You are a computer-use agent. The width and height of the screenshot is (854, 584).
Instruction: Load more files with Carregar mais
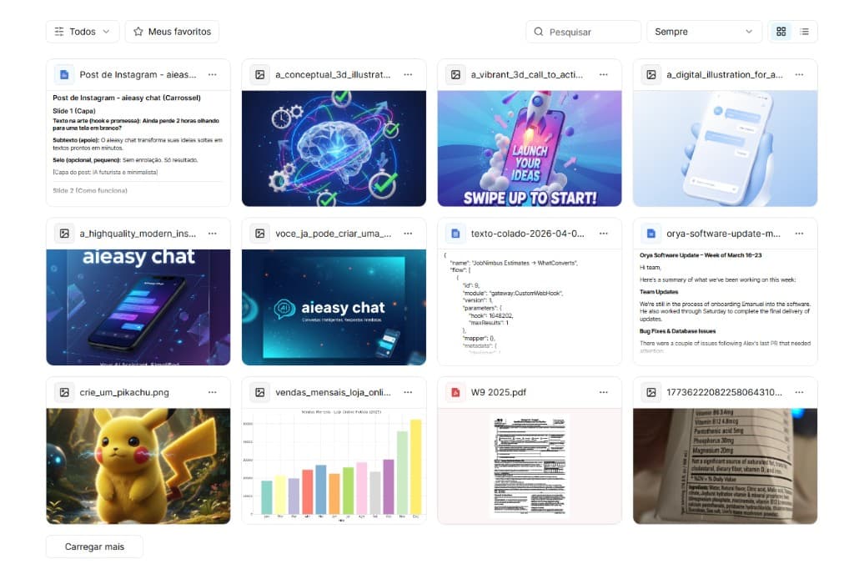(94, 546)
